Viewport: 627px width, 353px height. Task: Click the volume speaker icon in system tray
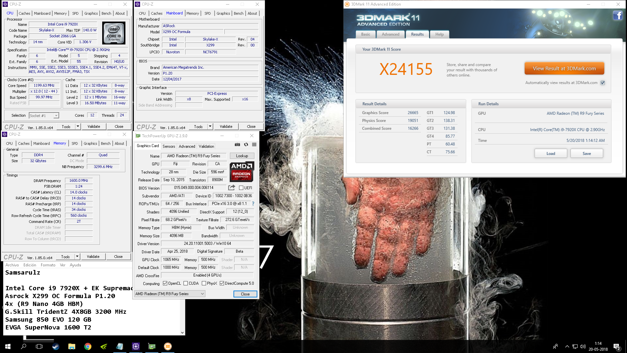[x=583, y=346]
